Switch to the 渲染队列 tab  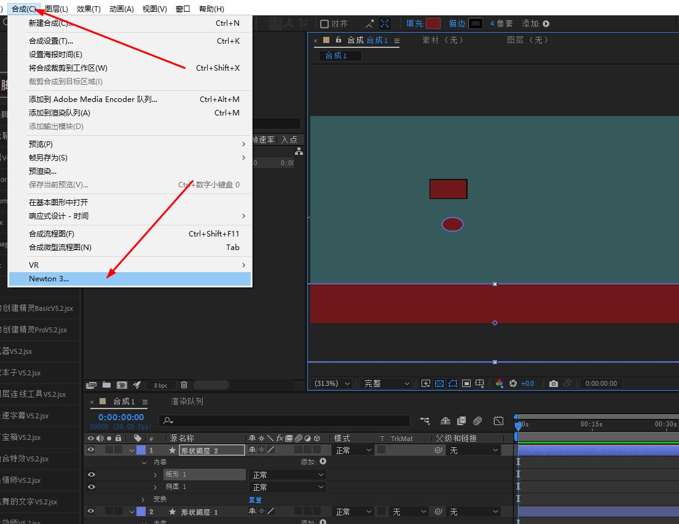[x=187, y=401]
